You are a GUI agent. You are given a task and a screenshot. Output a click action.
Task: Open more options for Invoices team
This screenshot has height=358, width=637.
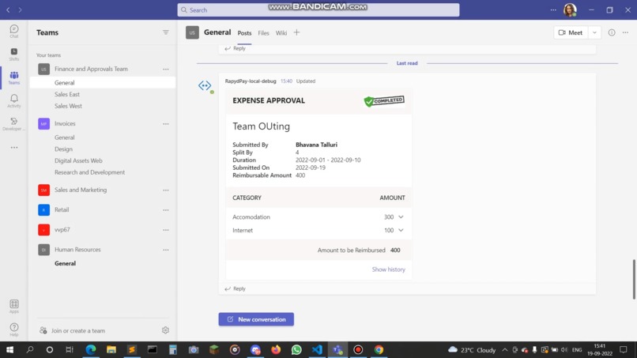[x=166, y=123]
